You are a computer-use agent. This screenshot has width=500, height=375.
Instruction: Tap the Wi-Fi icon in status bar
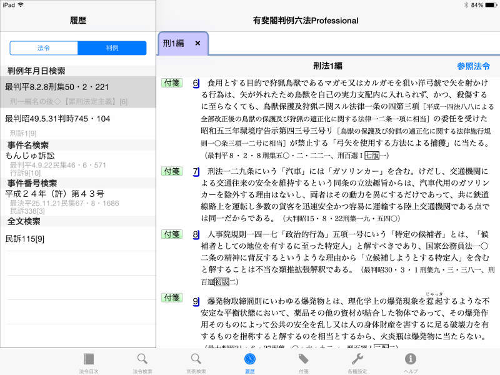click(21, 5)
